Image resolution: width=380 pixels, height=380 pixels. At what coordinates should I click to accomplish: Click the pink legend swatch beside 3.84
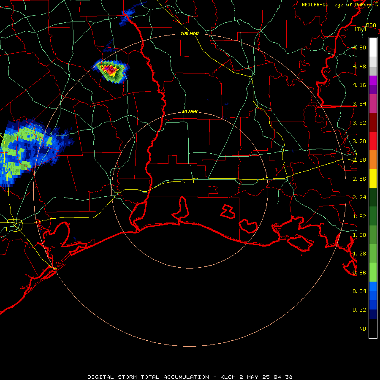(373, 104)
